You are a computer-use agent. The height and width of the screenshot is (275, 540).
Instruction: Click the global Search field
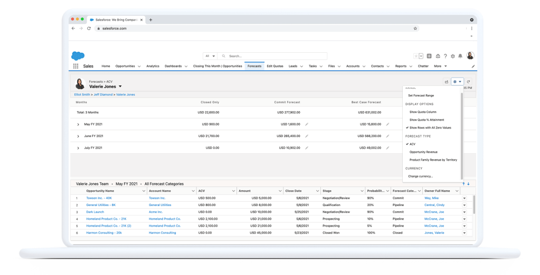click(272, 56)
